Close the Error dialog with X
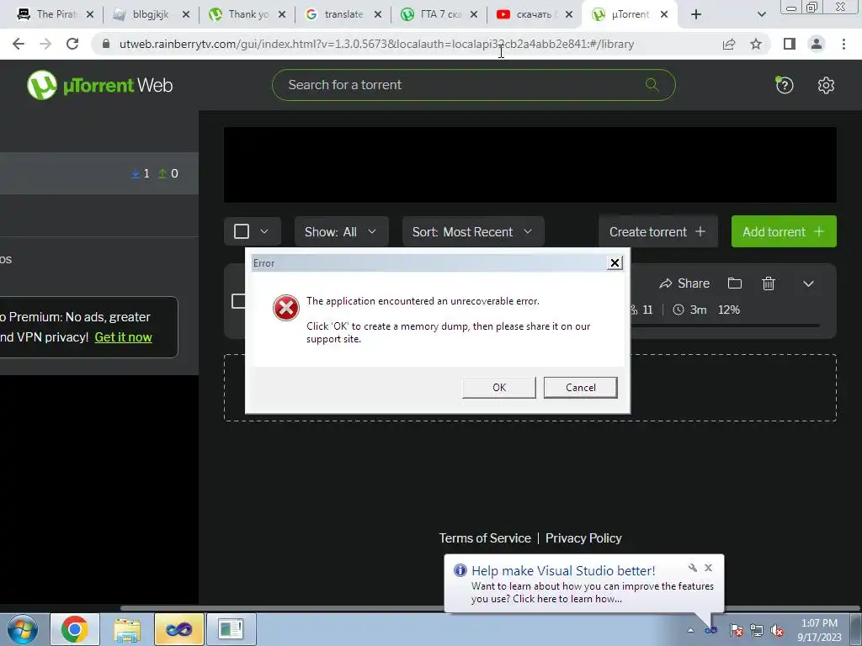Screen dimensions: 862x646 pos(615,263)
